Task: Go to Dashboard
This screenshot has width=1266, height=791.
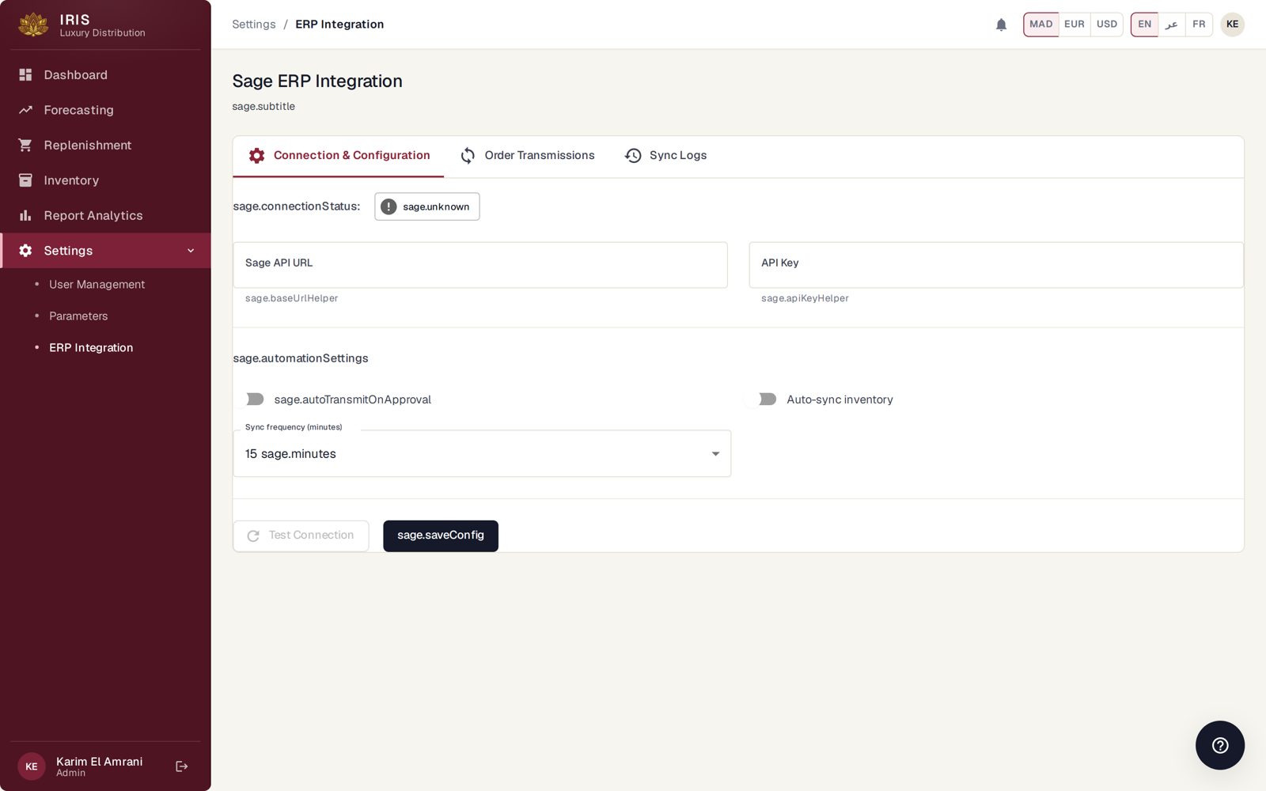Action: [105, 74]
